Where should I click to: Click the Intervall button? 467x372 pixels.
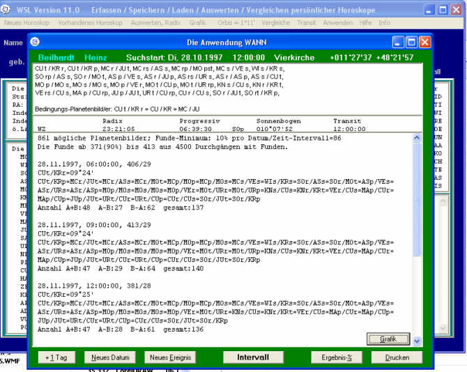pos(253,357)
